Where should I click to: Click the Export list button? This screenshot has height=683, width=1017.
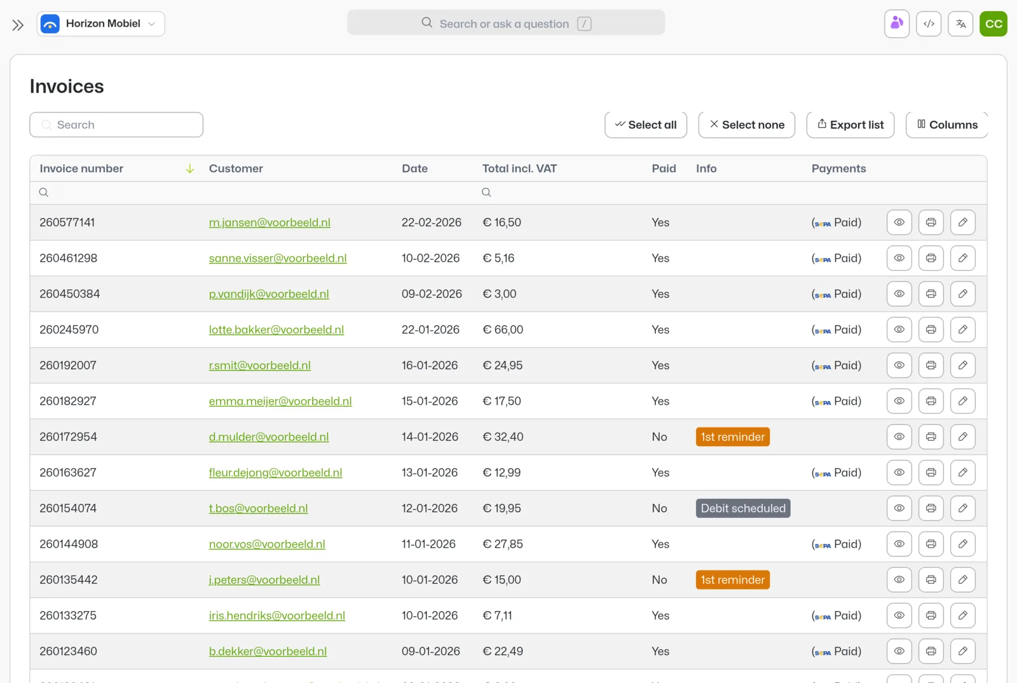point(850,125)
